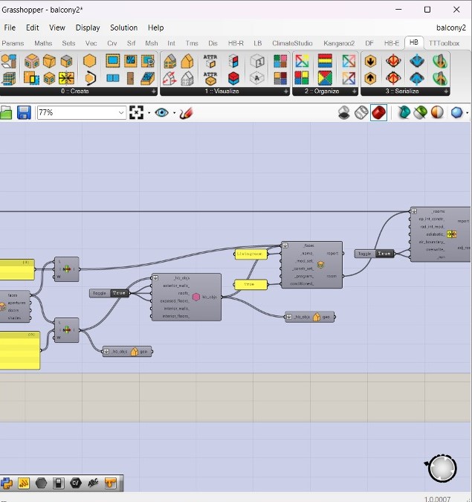
Task: Click the _program_ input on room component
Action: point(304,276)
